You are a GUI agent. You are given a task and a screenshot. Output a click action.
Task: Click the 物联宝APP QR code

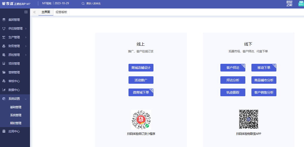(x=249, y=119)
